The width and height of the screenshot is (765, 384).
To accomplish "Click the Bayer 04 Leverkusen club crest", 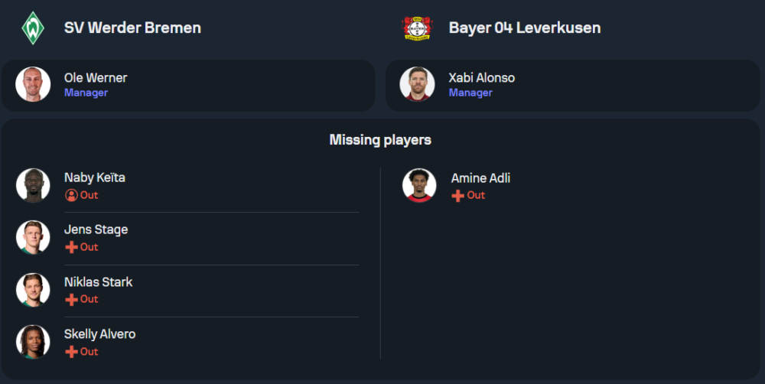I will 417,28.
